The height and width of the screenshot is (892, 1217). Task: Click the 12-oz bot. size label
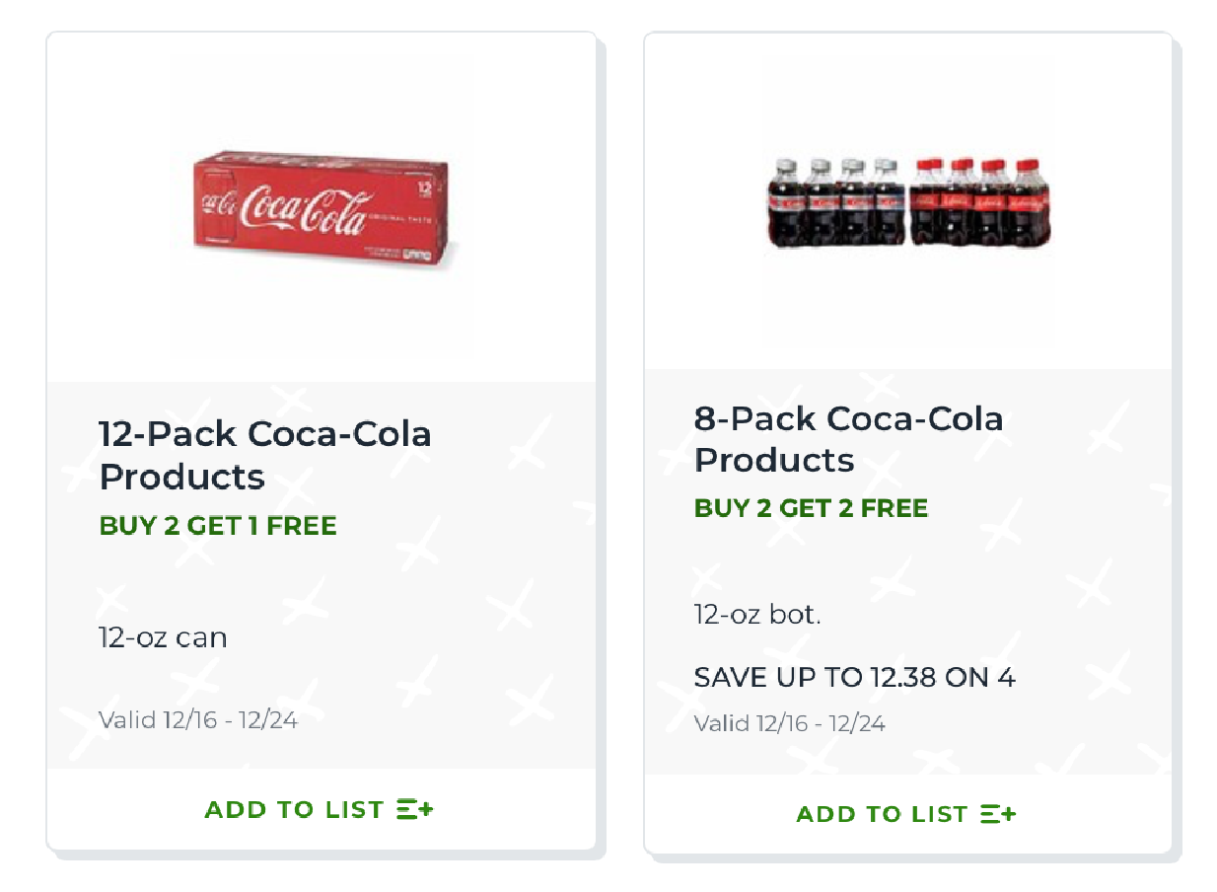coord(757,615)
